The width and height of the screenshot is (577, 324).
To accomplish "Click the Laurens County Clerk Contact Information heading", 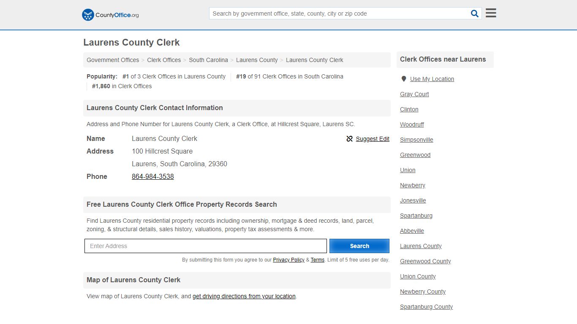I will pos(155,108).
